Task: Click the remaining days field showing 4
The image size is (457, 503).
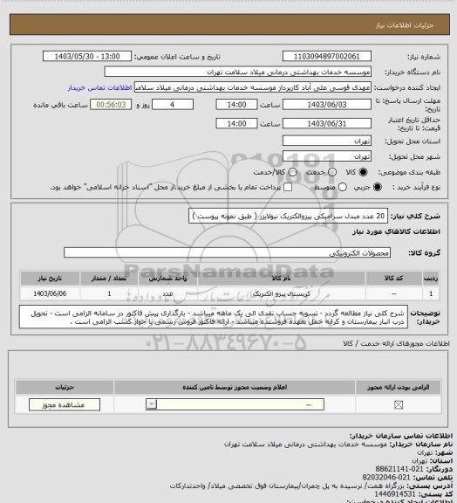Action: [x=173, y=105]
